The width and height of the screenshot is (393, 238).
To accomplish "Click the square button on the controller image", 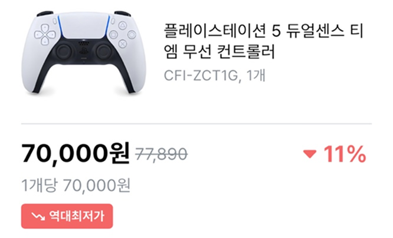I will coord(113,35).
